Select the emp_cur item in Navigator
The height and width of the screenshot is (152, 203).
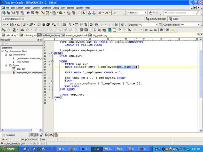pos(21,69)
